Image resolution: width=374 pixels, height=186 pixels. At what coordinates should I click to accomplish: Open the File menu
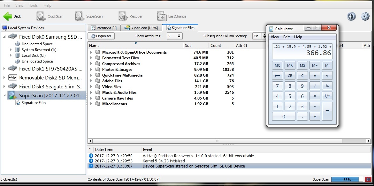(7, 5)
